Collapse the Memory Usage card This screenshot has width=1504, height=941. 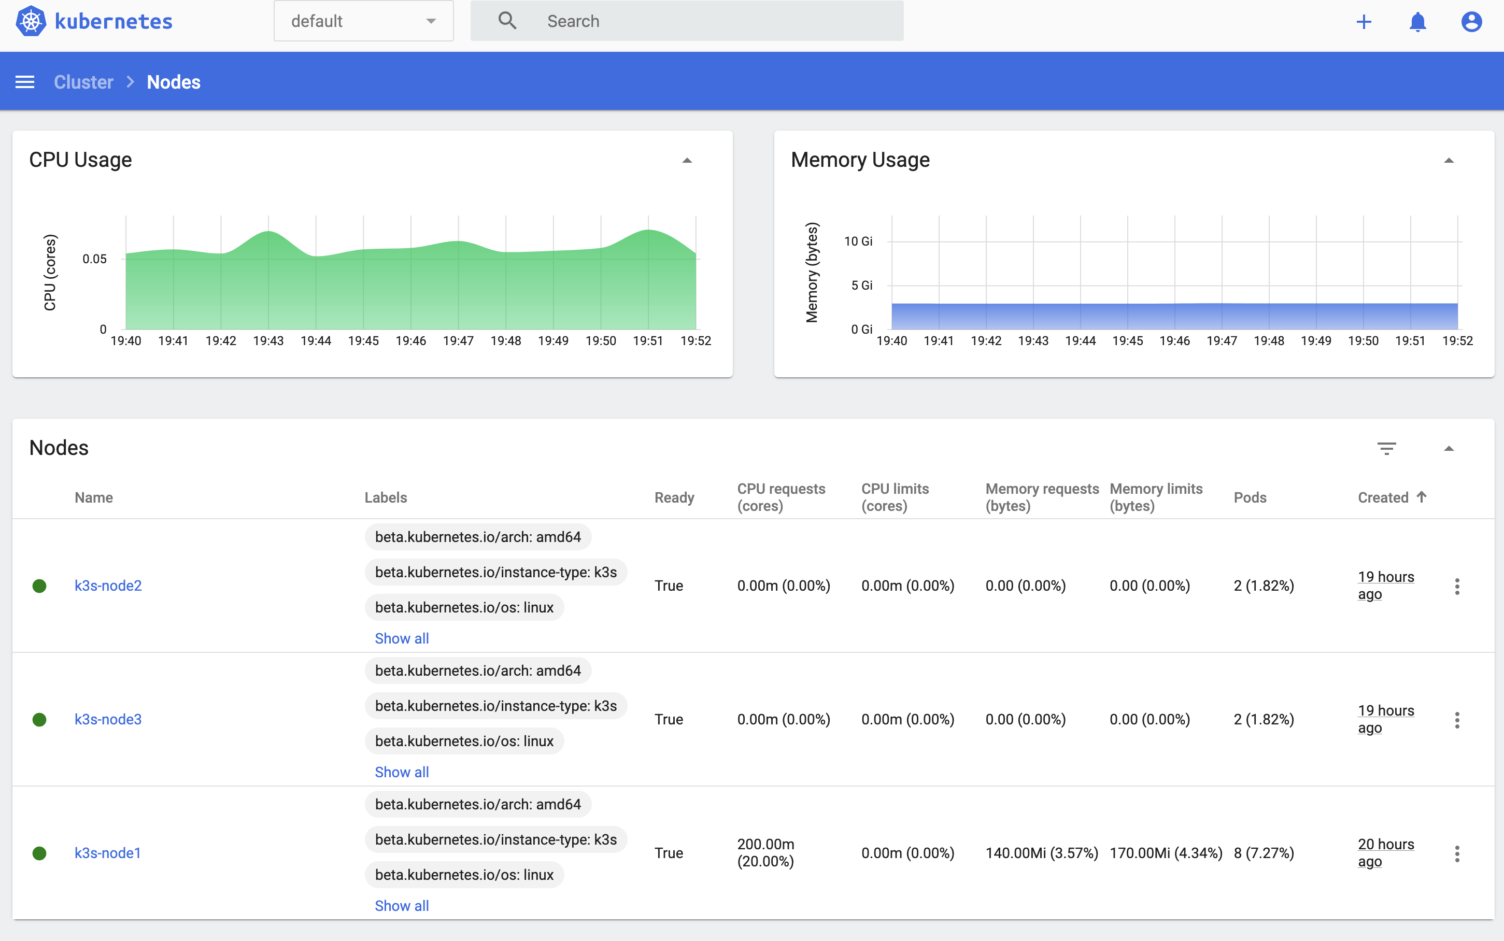click(1449, 161)
